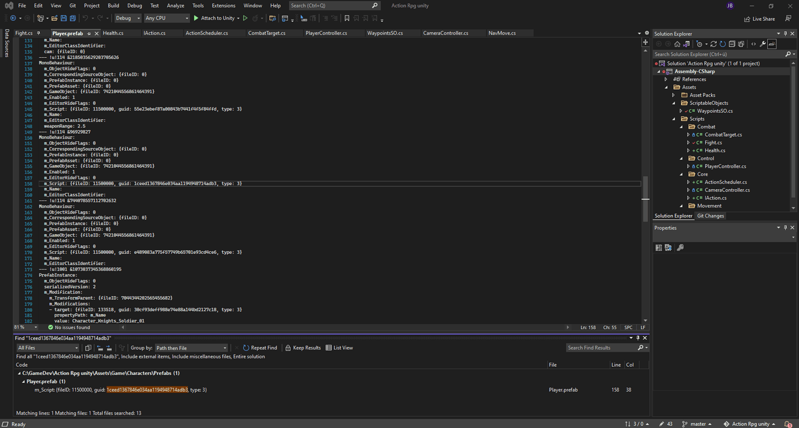799x428 pixels.
Task: Open the Group by Path then File dropdown
Action: pos(191,348)
